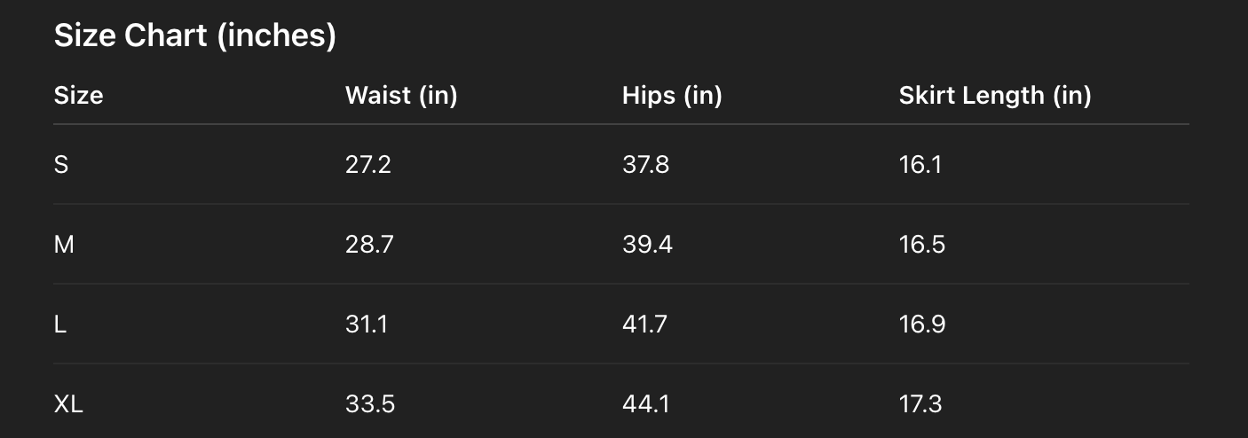Click the Hips (in) column header
The width and height of the screenshot is (1248, 438).
[672, 95]
